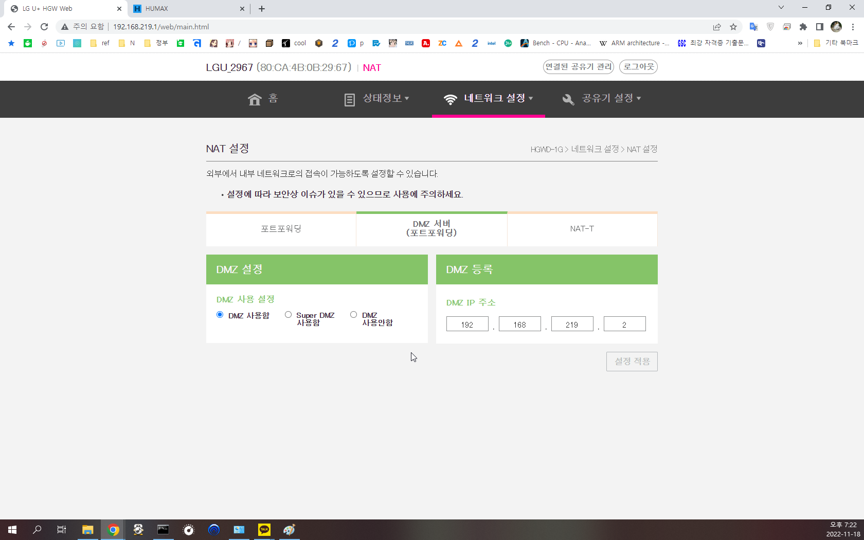Click the last IP octet field 2

pyautogui.click(x=624, y=324)
